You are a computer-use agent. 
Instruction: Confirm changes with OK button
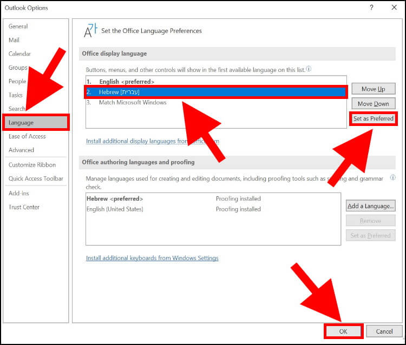point(343,331)
